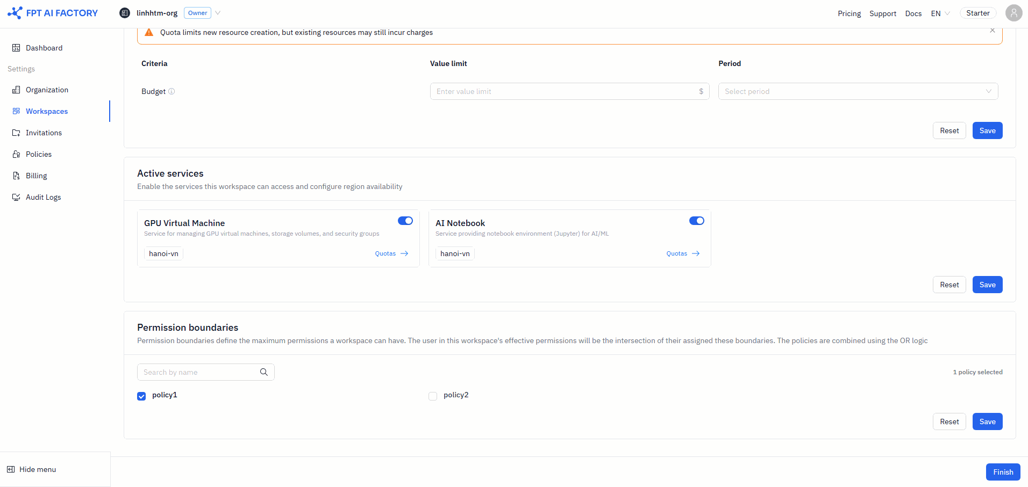Image resolution: width=1028 pixels, height=487 pixels.
Task: Click the hanoi-vn tag under AI Notebook
Action: (x=455, y=253)
